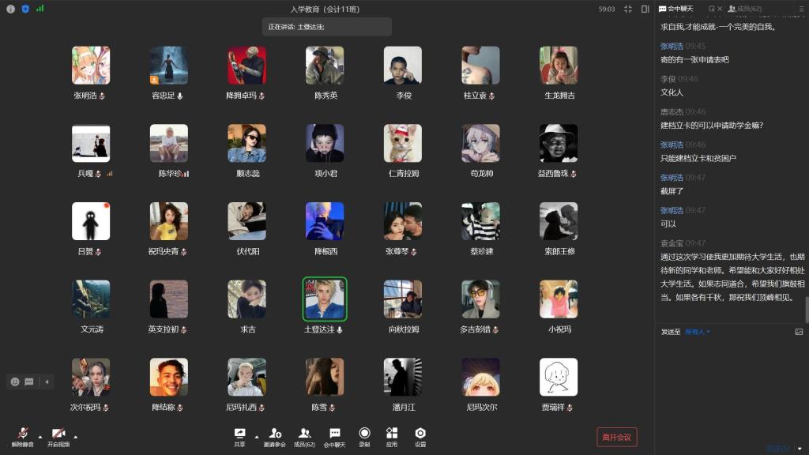The width and height of the screenshot is (809, 455).
Task: Expand the video options arrow beside 开启视频
Action: [76, 436]
